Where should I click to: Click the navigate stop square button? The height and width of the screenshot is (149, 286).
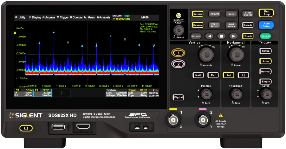[221, 36]
